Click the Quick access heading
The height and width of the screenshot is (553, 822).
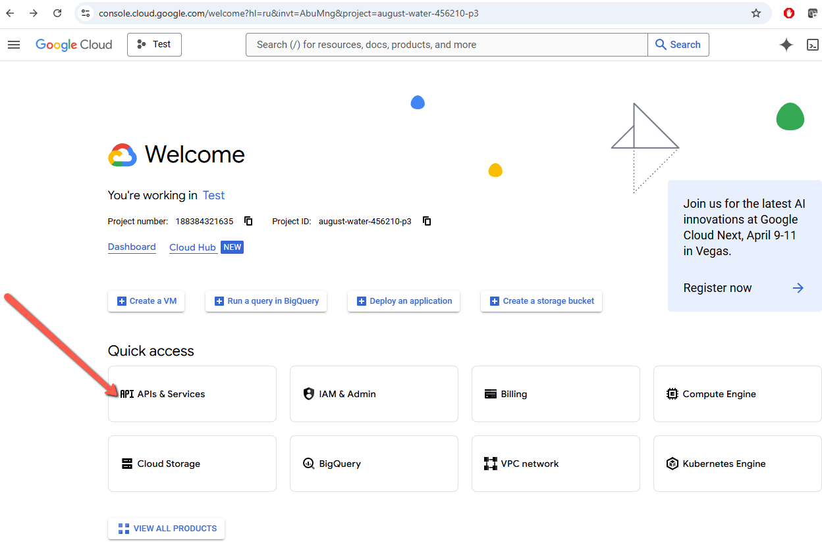(151, 351)
